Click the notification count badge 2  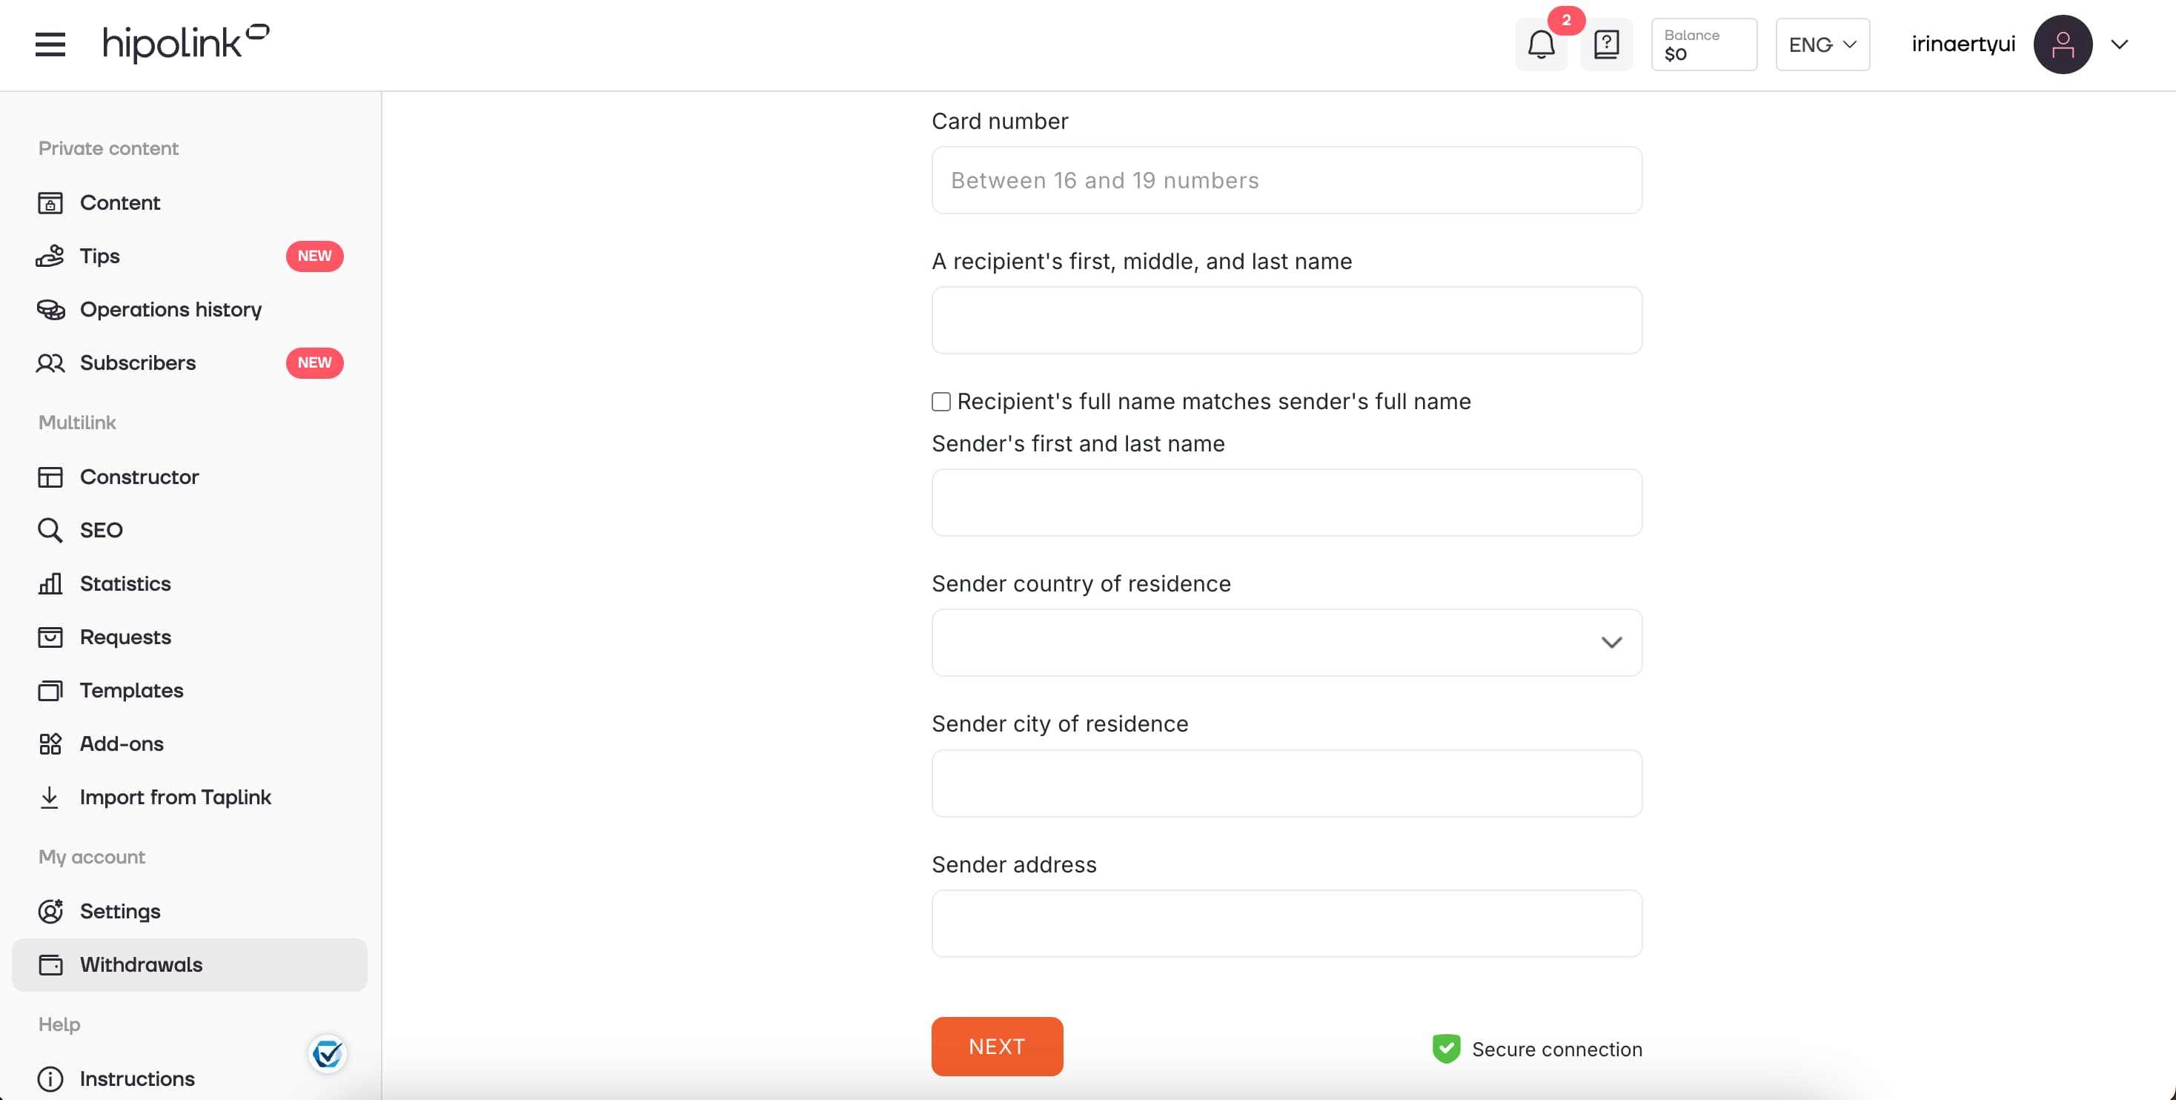tap(1566, 20)
